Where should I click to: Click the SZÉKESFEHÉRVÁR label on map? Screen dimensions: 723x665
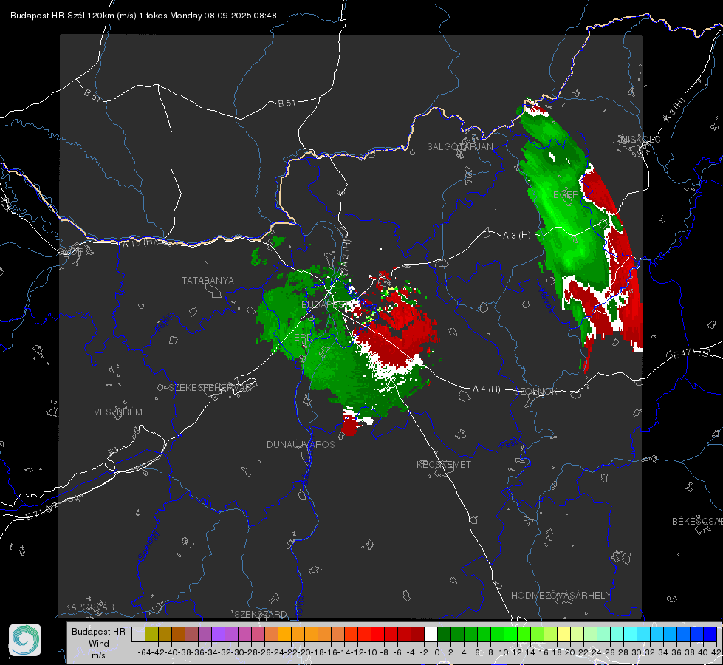pyautogui.click(x=212, y=388)
